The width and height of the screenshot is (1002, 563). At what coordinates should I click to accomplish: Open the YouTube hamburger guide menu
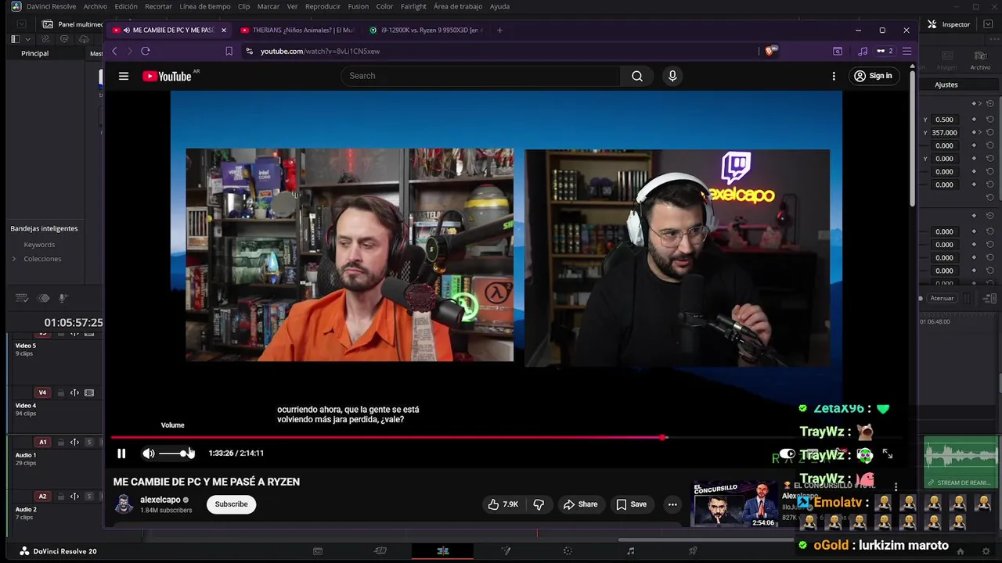click(124, 76)
